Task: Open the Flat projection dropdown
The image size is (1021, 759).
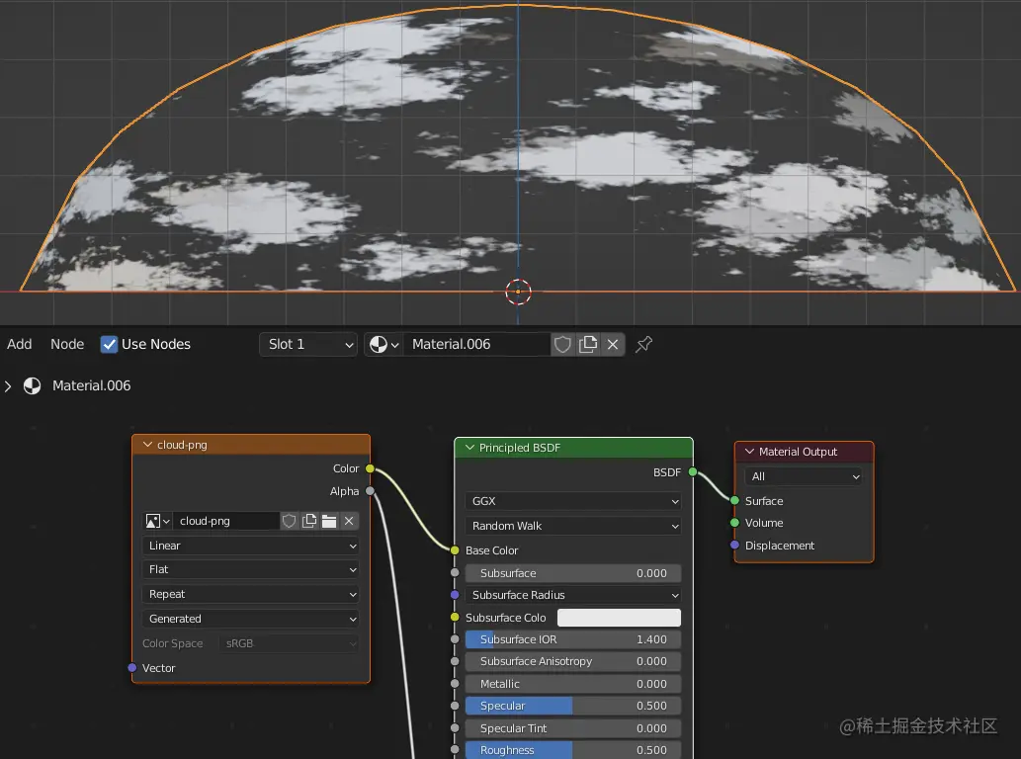Action: point(251,569)
